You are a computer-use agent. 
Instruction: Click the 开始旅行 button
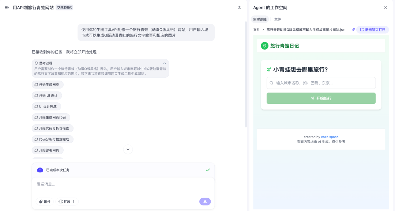point(321,98)
